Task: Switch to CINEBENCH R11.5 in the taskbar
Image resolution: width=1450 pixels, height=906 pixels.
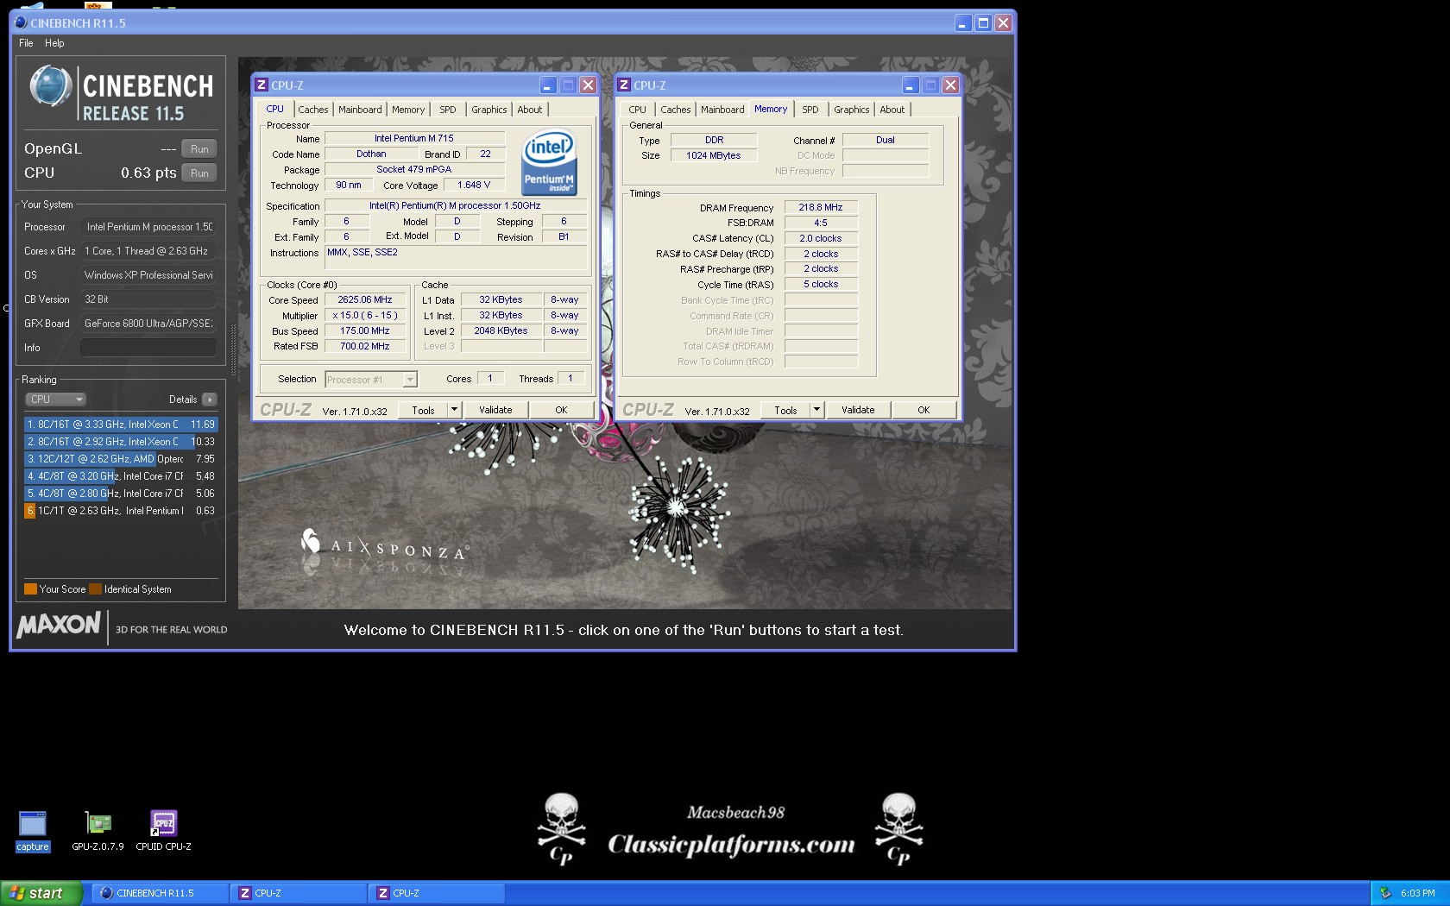Action: pos(162,893)
